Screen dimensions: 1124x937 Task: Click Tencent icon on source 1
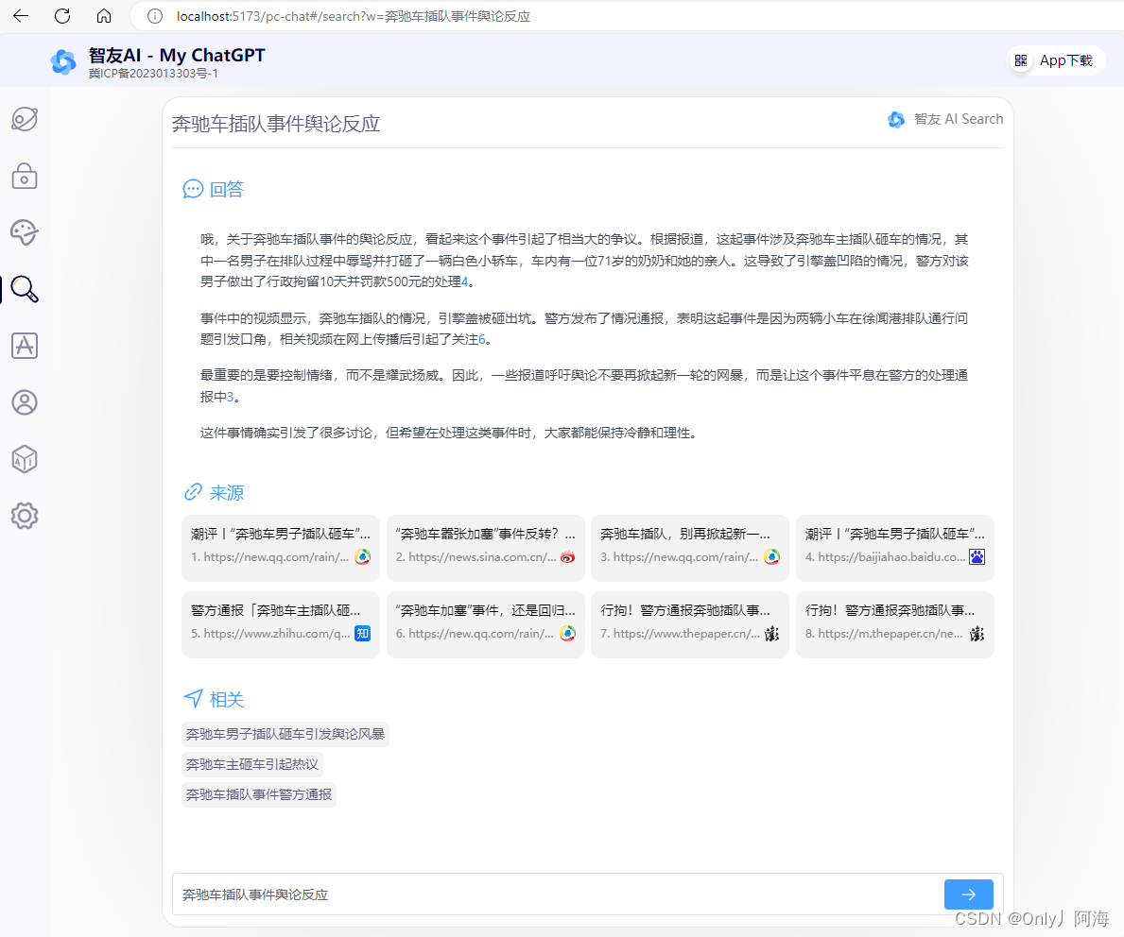(x=363, y=556)
